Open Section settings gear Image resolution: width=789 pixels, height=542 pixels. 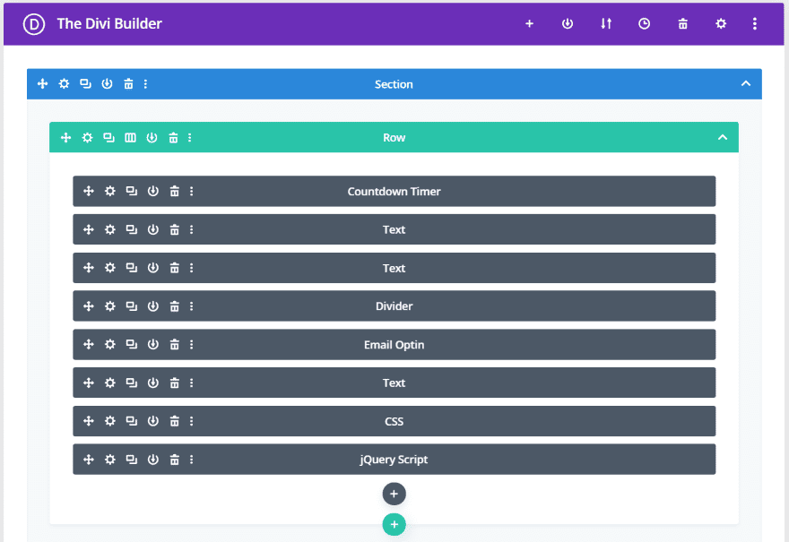click(x=64, y=83)
